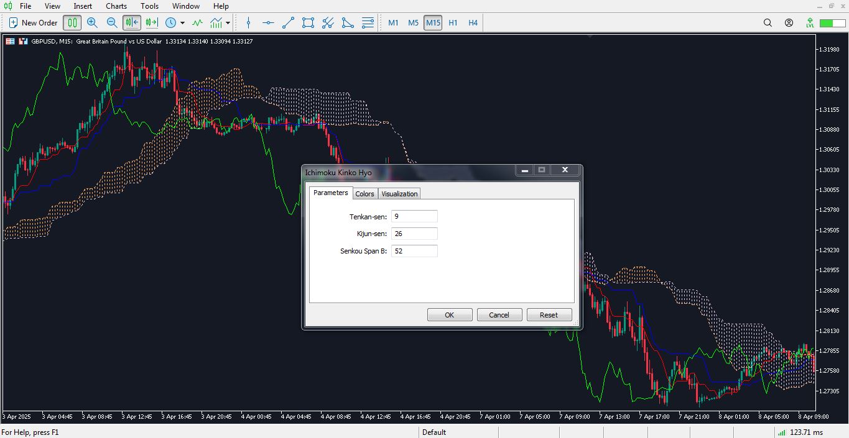Toggle candlestick chart display mode
Screen dimensions: 849x438
pos(72,23)
